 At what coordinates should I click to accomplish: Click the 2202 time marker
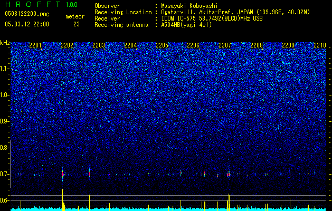(x=67, y=45)
